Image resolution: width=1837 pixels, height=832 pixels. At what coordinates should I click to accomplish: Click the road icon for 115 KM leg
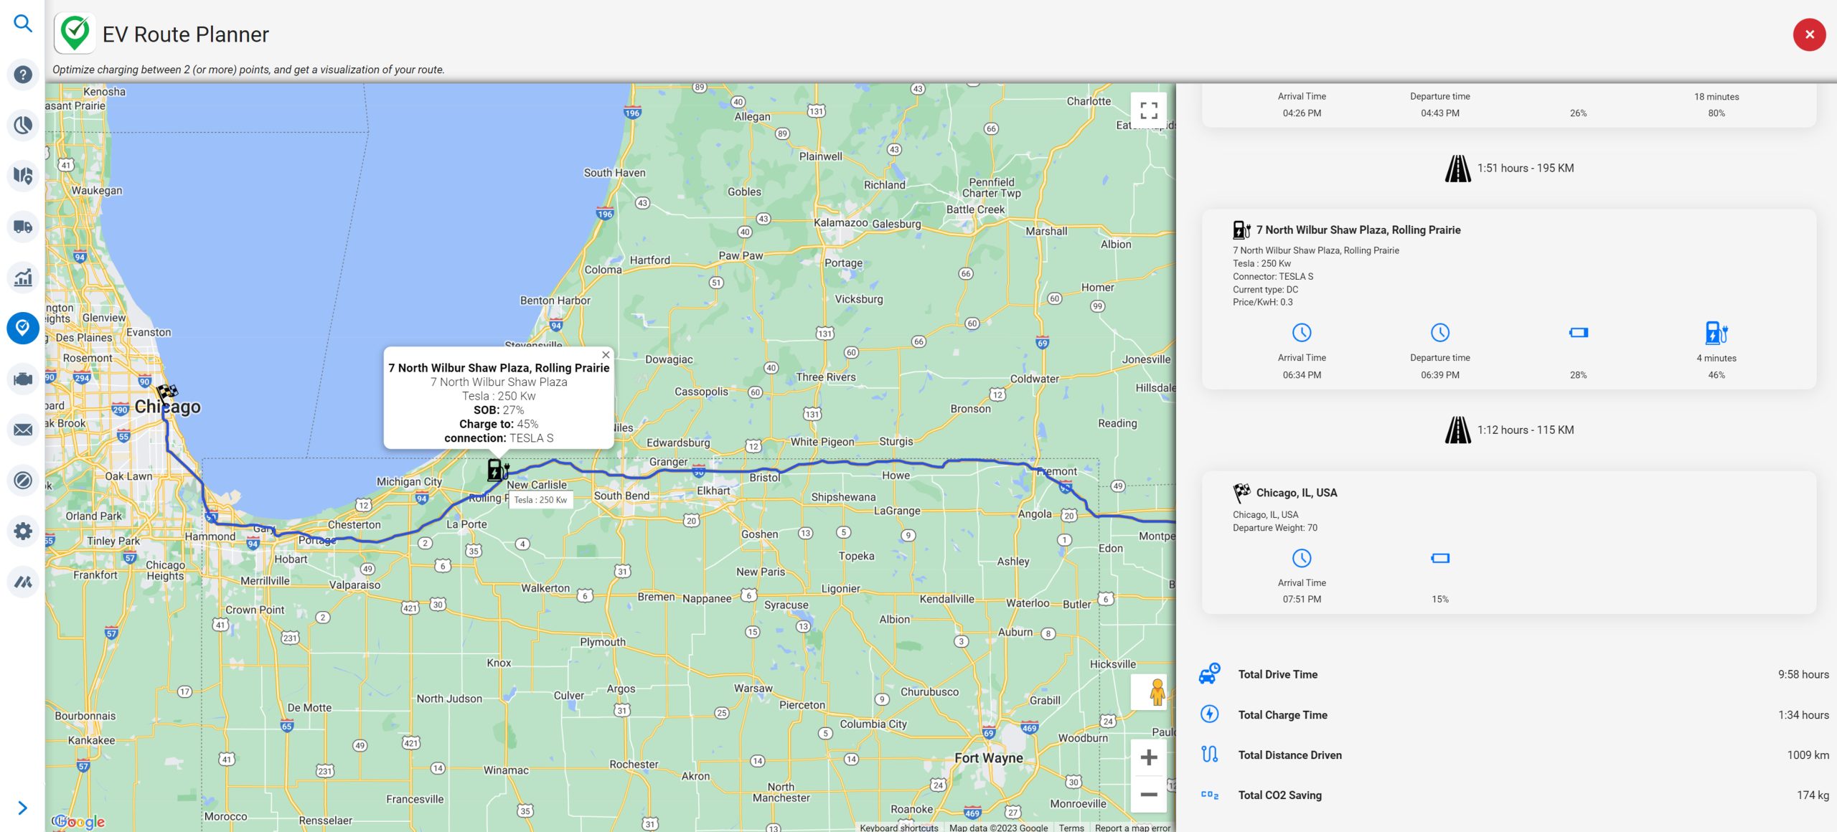(1457, 430)
